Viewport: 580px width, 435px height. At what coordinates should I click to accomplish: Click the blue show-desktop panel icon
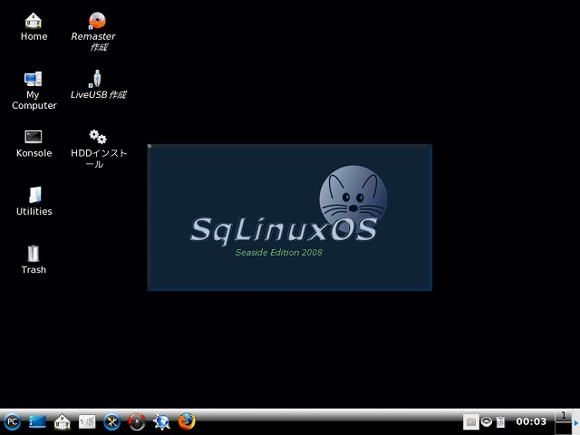[37, 421]
